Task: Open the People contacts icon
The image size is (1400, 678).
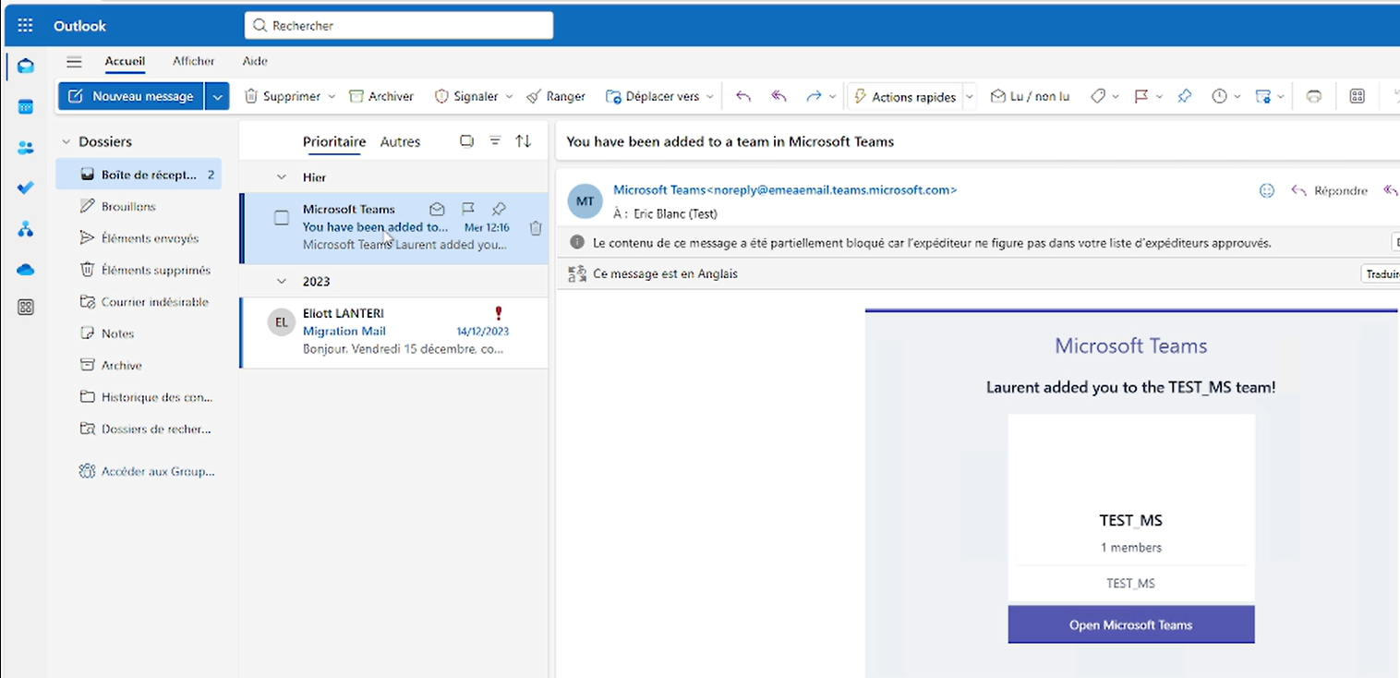Action: pos(26,148)
